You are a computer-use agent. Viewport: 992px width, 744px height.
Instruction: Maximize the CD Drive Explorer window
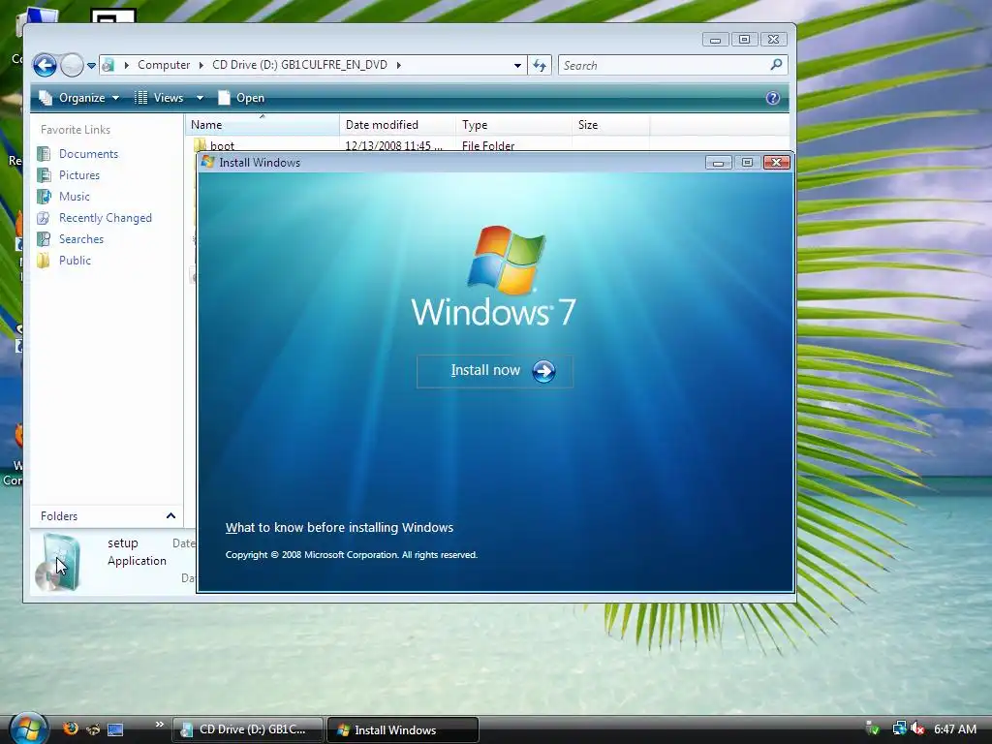(x=745, y=40)
